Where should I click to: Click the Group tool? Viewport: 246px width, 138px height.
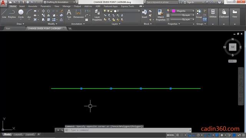pyautogui.click(x=199, y=14)
